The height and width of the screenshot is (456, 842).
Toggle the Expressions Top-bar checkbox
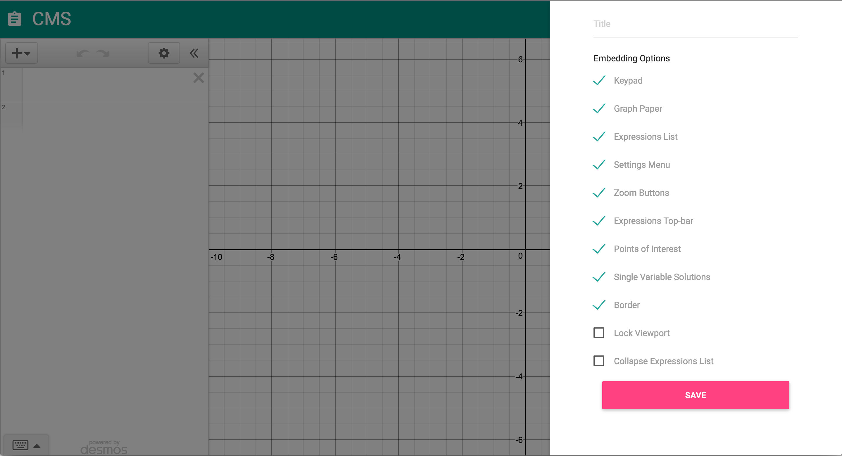(599, 221)
